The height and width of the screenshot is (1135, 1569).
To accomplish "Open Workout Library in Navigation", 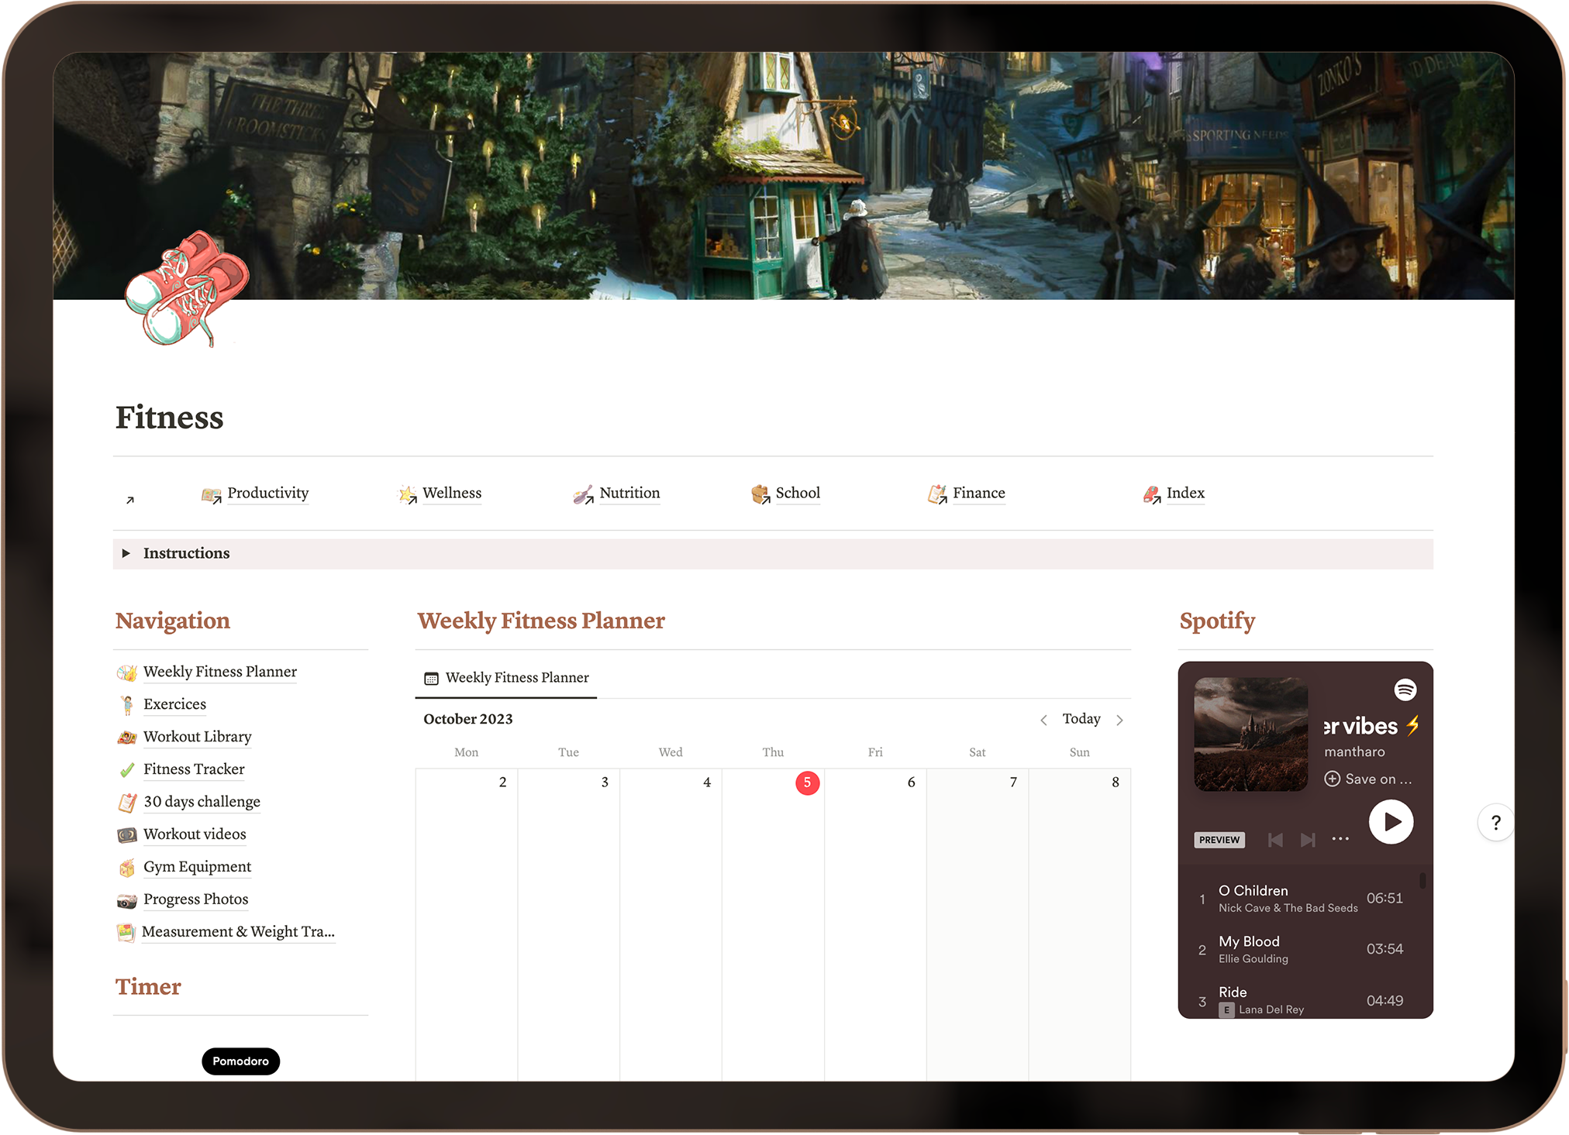I will (x=197, y=737).
